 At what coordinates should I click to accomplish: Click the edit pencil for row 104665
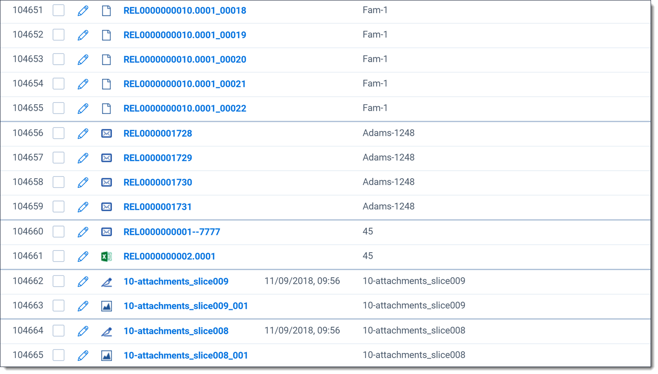point(83,355)
